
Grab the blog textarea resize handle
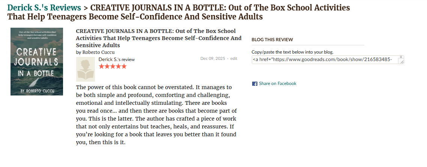(x=401, y=62)
